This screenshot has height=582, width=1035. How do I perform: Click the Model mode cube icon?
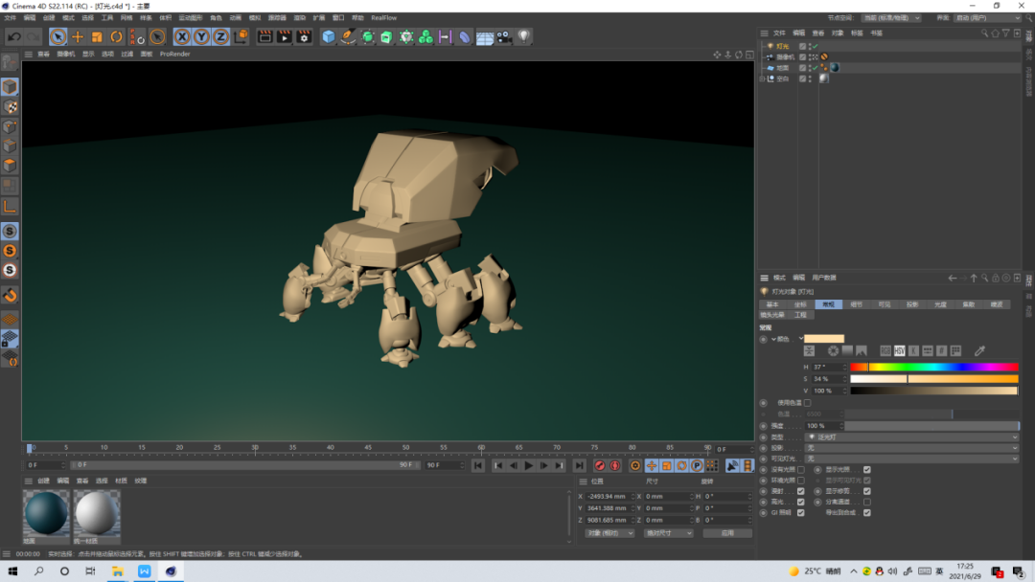pos(10,86)
